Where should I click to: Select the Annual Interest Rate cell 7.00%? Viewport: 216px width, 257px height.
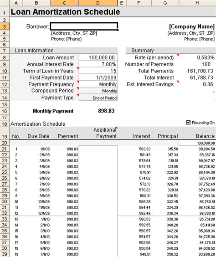(x=98, y=64)
